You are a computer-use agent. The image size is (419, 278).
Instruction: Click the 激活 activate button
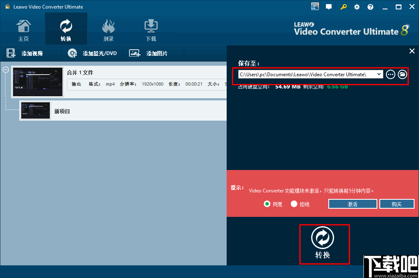click(352, 204)
